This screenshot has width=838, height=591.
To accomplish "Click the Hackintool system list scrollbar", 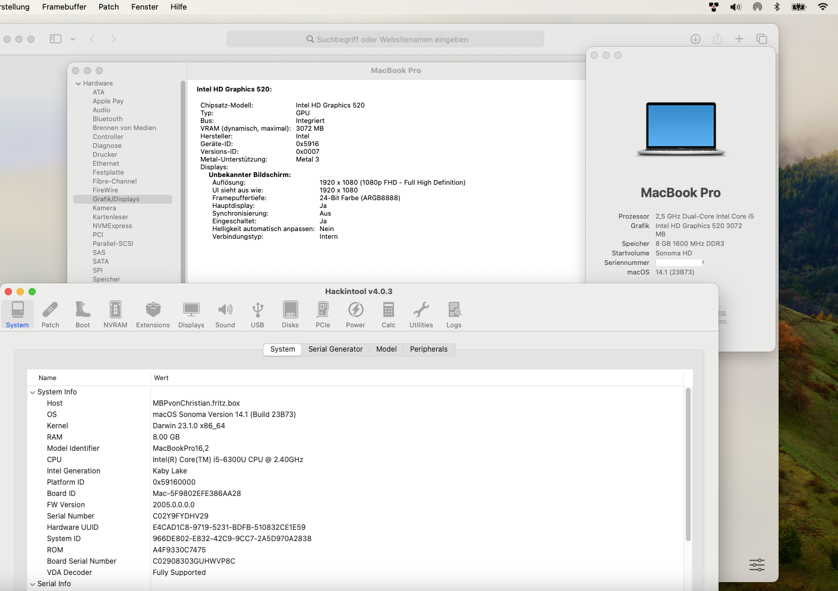I will click(688, 463).
